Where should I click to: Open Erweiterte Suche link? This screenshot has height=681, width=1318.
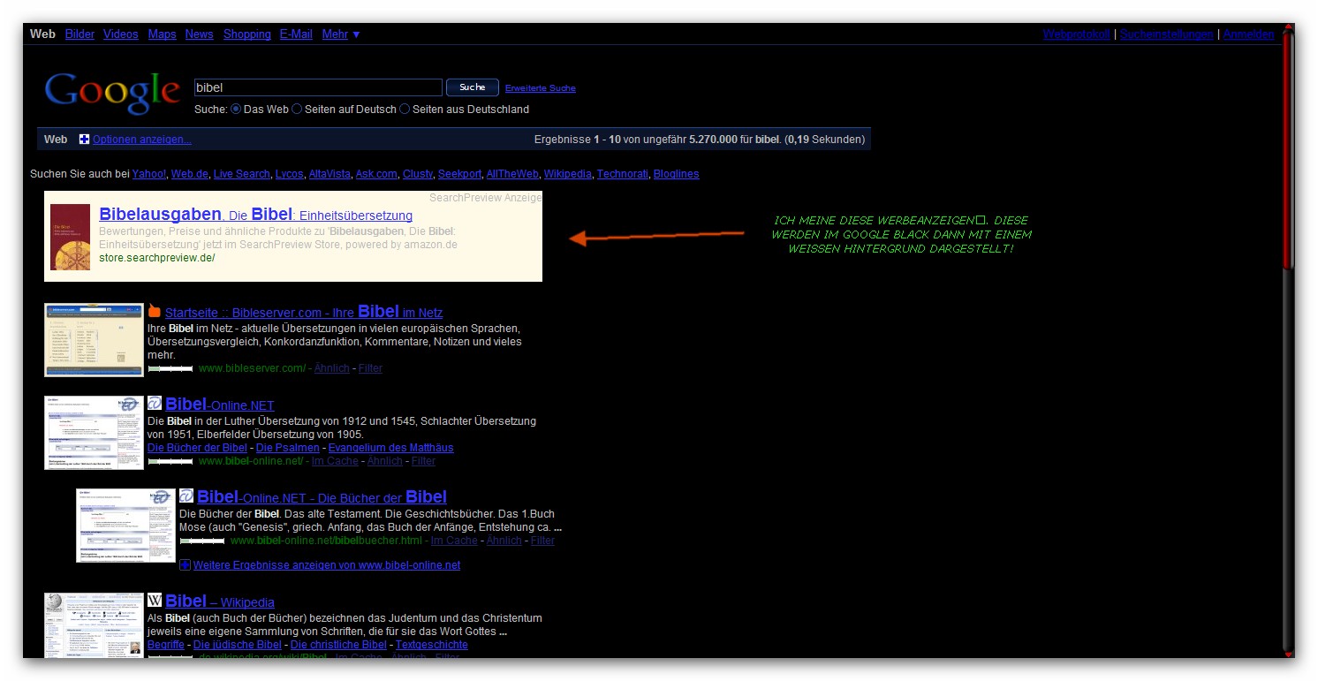click(541, 88)
